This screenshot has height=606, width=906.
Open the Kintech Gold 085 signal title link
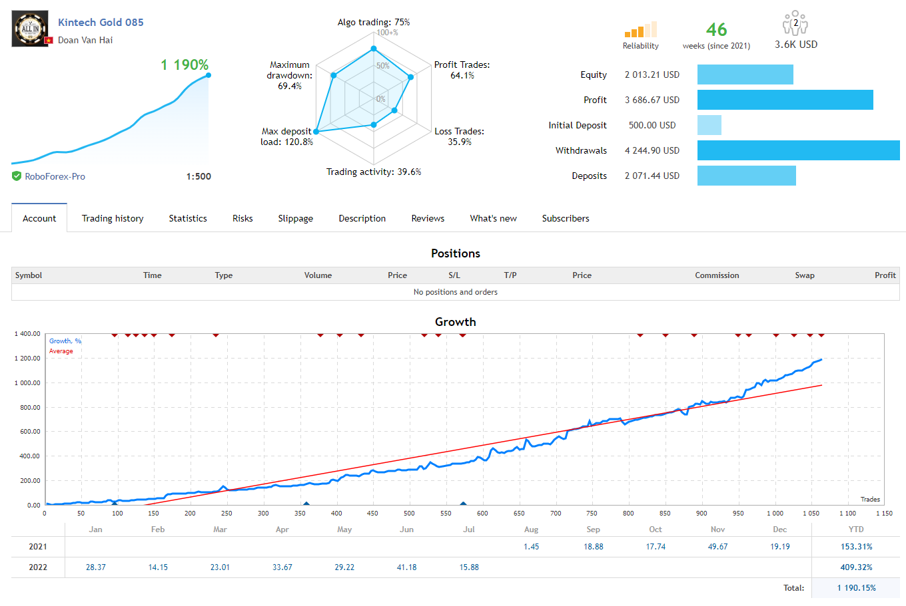(101, 22)
